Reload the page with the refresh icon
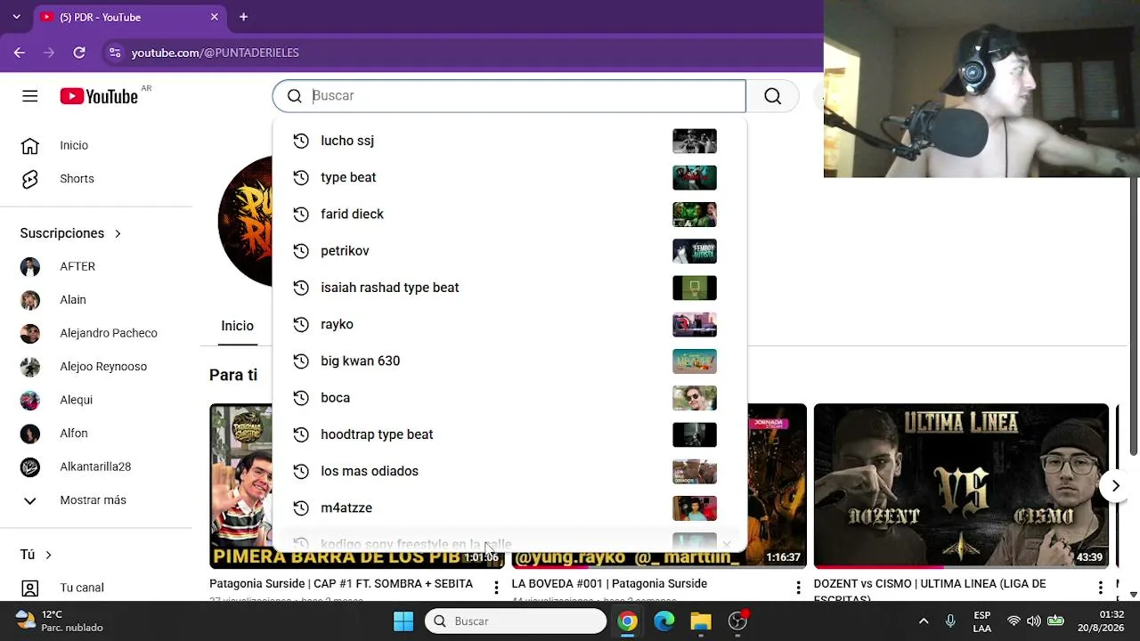The image size is (1140, 641). [79, 53]
